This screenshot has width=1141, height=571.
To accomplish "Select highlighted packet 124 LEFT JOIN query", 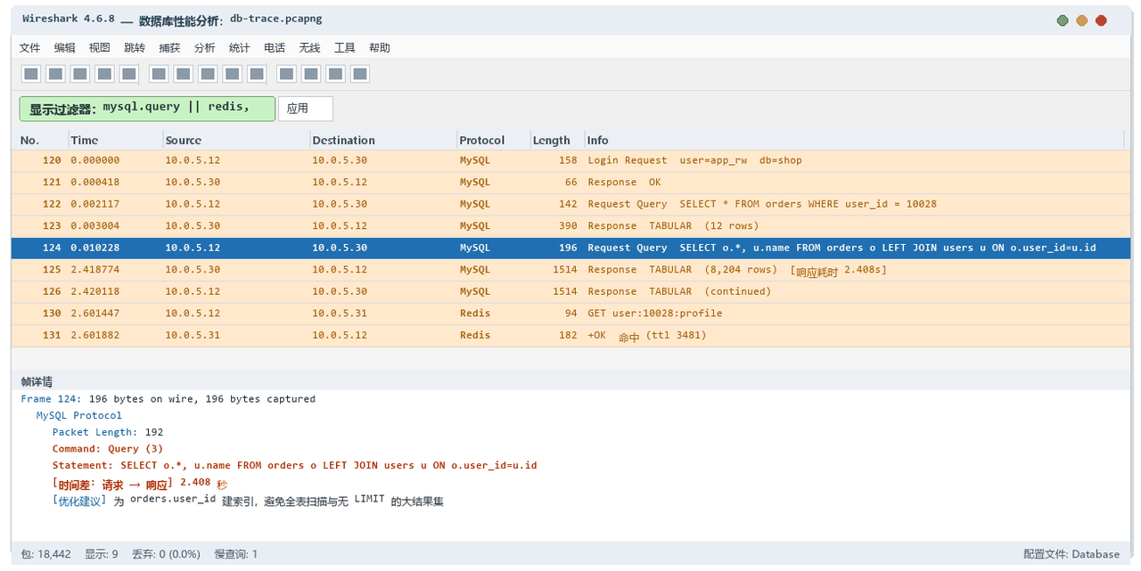I will tap(570, 248).
